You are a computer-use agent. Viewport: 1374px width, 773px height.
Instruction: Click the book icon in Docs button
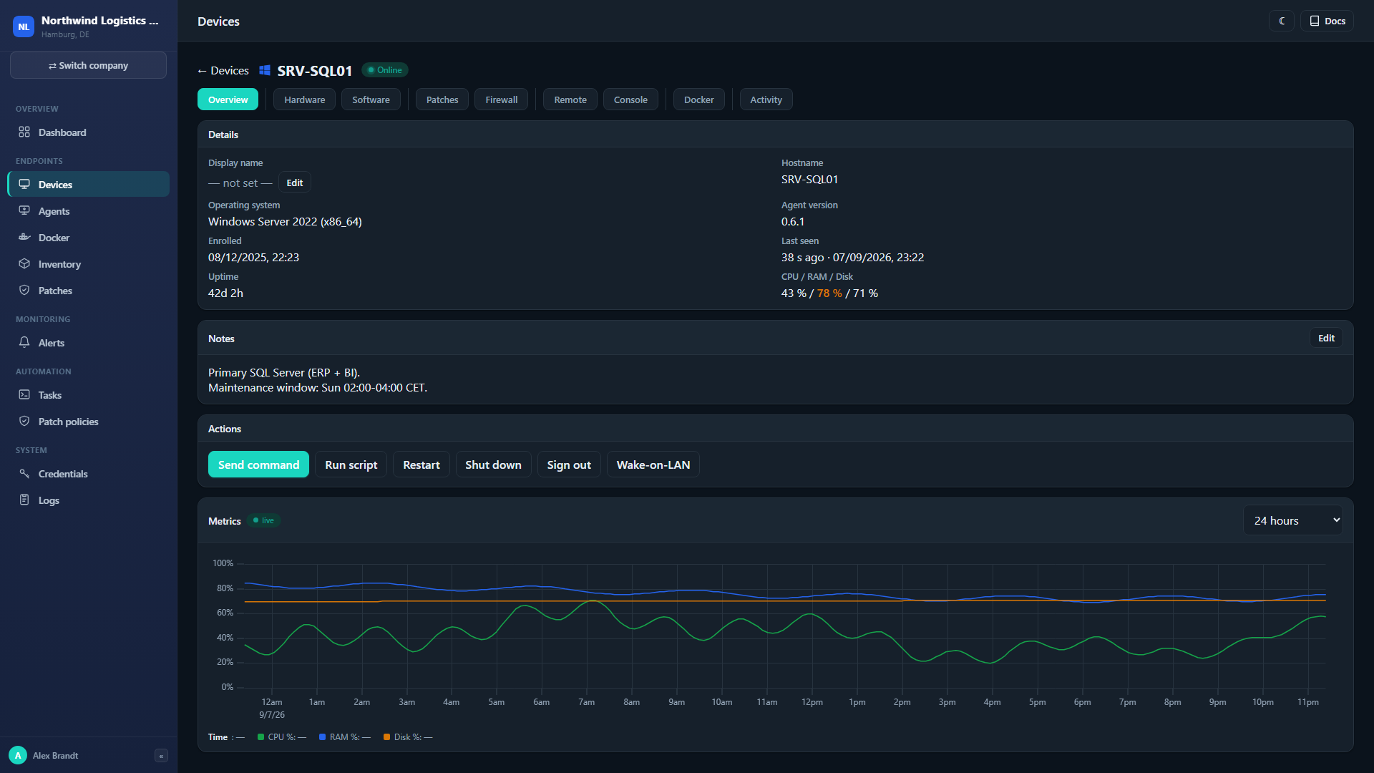click(1315, 21)
